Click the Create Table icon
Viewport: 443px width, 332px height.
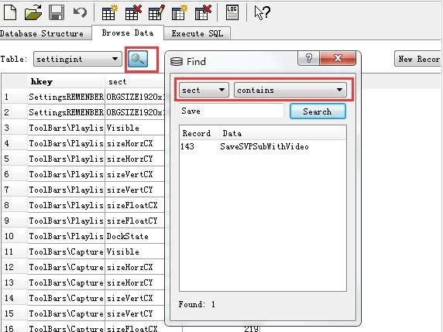pos(109,12)
